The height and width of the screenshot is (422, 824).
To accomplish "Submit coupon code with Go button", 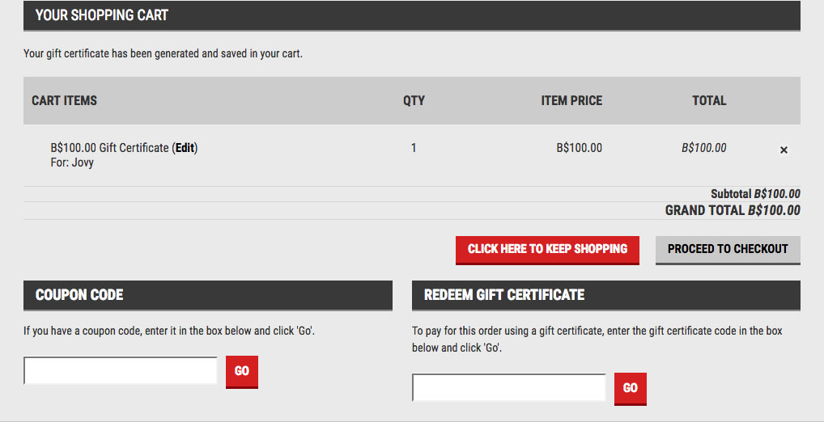I will (241, 371).
